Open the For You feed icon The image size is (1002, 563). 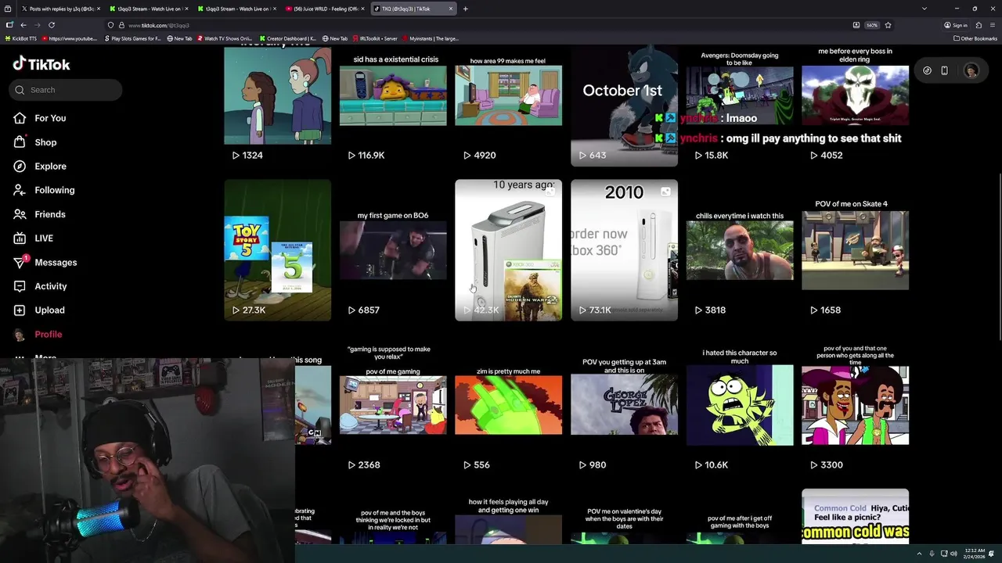pyautogui.click(x=20, y=118)
